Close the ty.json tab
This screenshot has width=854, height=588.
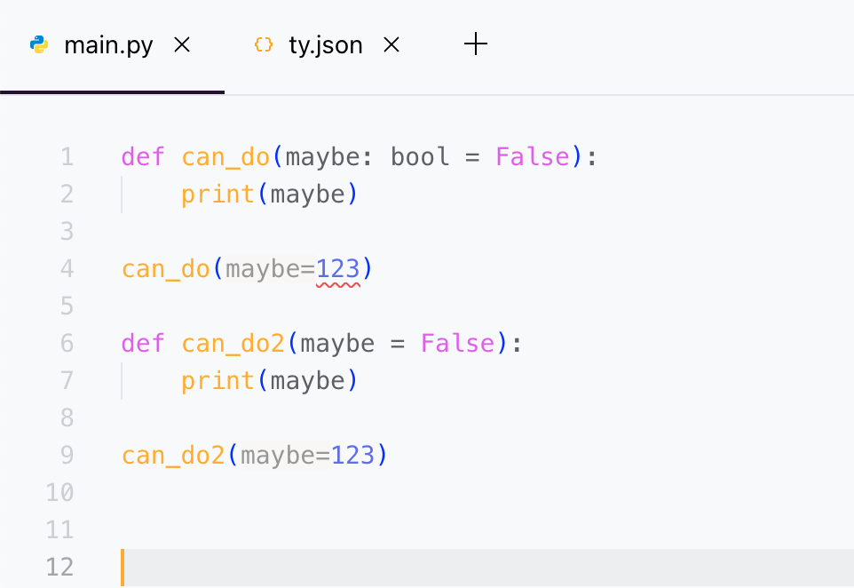point(391,45)
